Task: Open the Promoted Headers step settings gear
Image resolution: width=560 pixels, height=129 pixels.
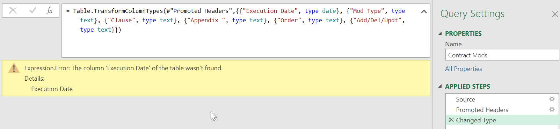Action: point(552,110)
